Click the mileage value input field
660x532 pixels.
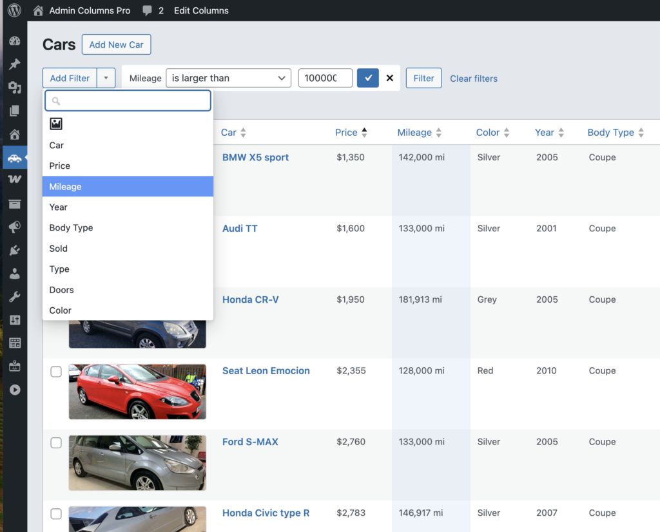(x=325, y=78)
